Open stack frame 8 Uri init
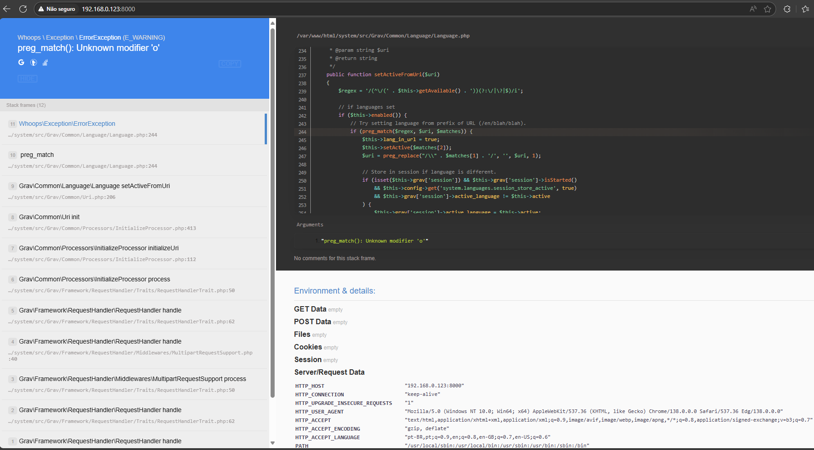 tap(49, 217)
